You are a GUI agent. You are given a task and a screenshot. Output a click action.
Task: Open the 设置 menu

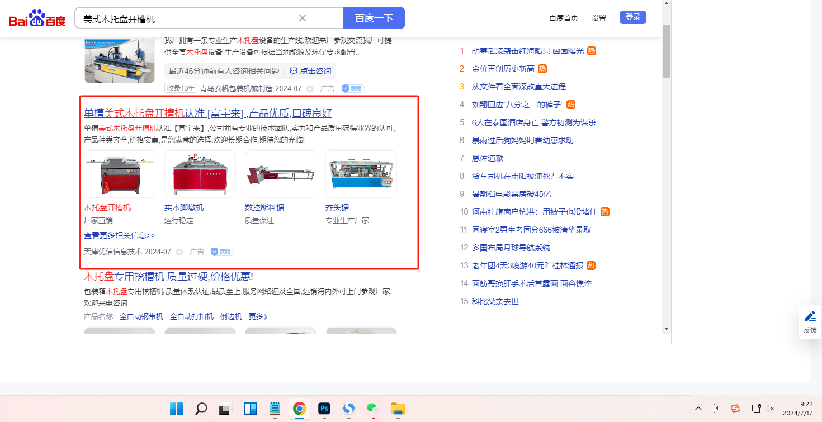pyautogui.click(x=599, y=18)
